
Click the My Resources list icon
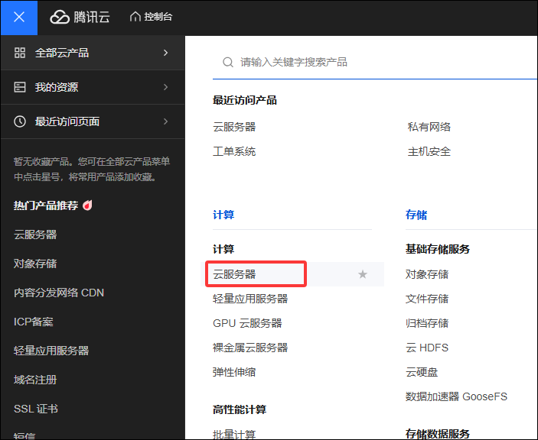pyautogui.click(x=20, y=87)
